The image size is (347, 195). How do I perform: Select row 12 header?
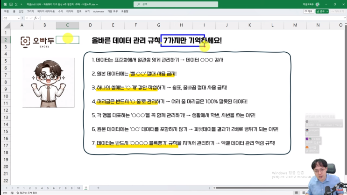tap(6, 110)
